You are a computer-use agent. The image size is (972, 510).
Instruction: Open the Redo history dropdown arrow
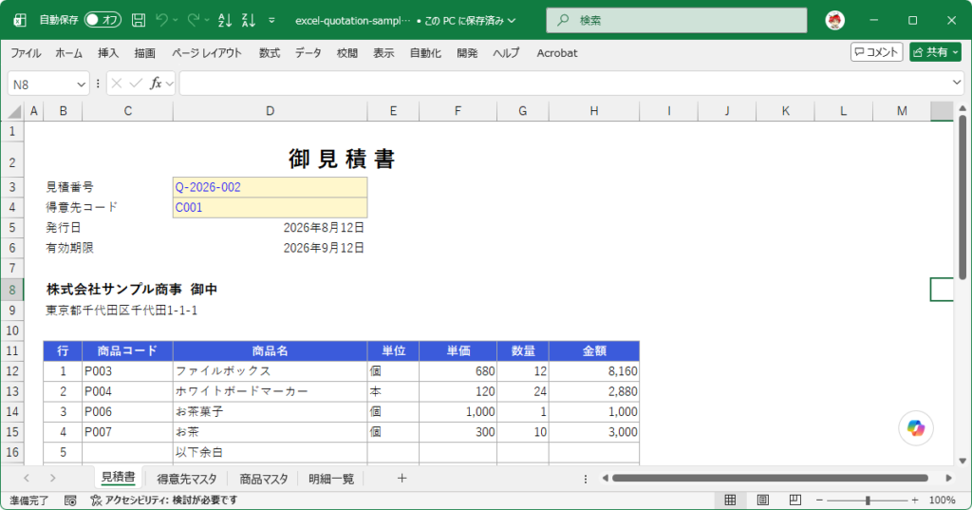click(x=207, y=21)
